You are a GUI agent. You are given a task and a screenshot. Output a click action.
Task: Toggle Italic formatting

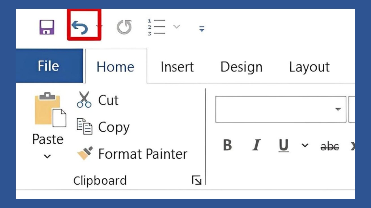pyautogui.click(x=256, y=145)
